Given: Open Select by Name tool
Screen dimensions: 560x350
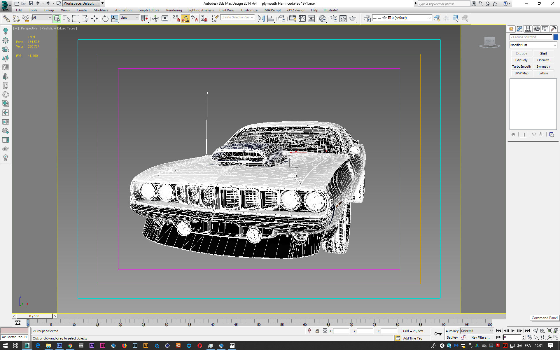Looking at the screenshot, I should (x=66, y=19).
